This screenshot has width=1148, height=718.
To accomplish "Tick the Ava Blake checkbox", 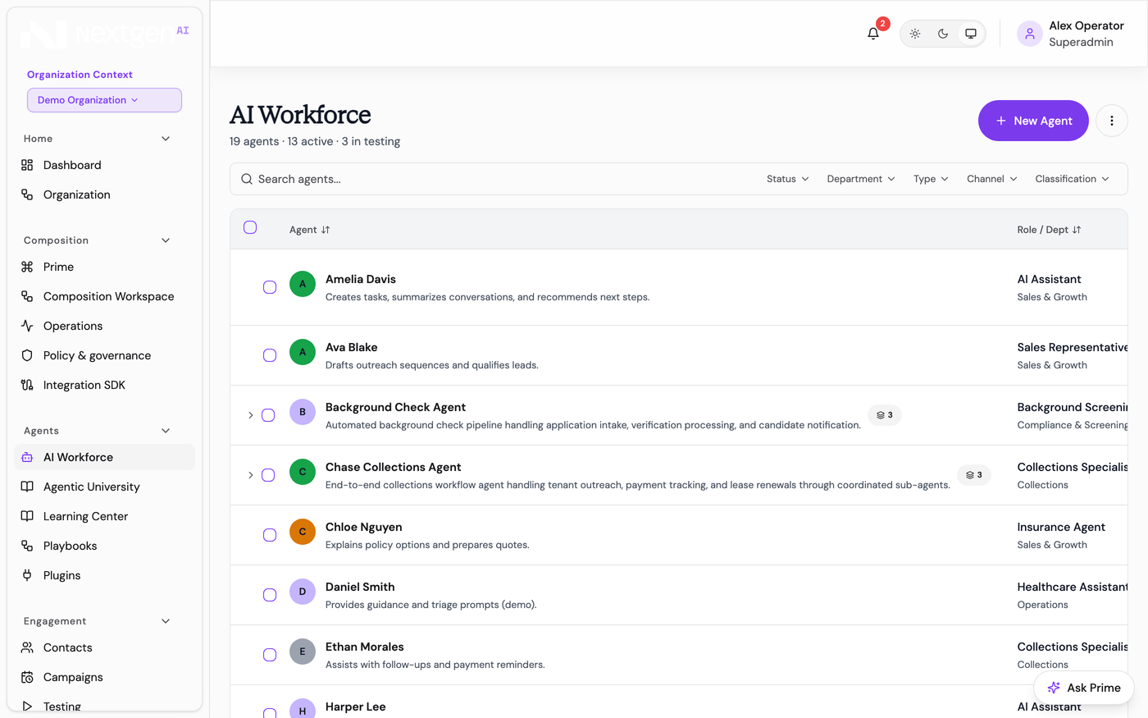I will pyautogui.click(x=270, y=355).
